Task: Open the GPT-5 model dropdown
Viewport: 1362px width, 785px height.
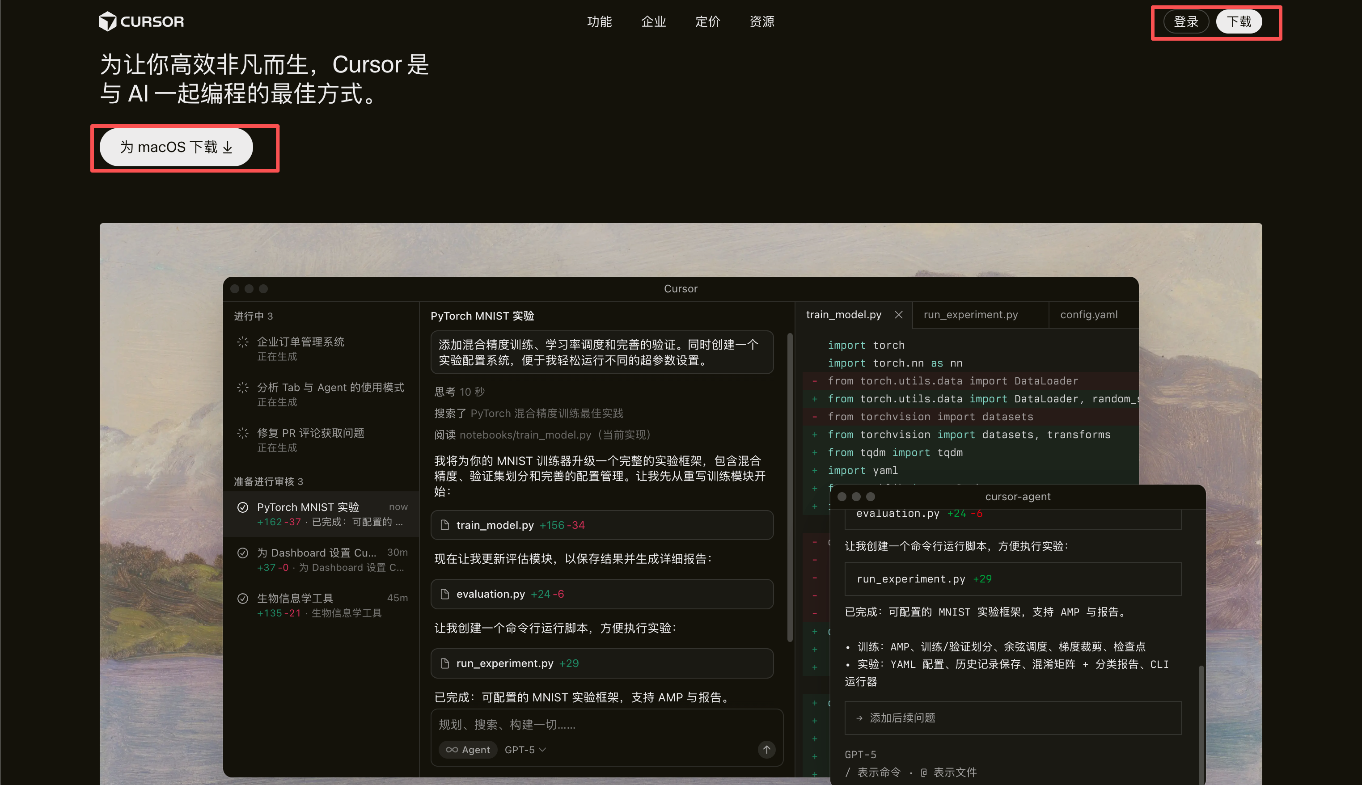Action: (524, 749)
